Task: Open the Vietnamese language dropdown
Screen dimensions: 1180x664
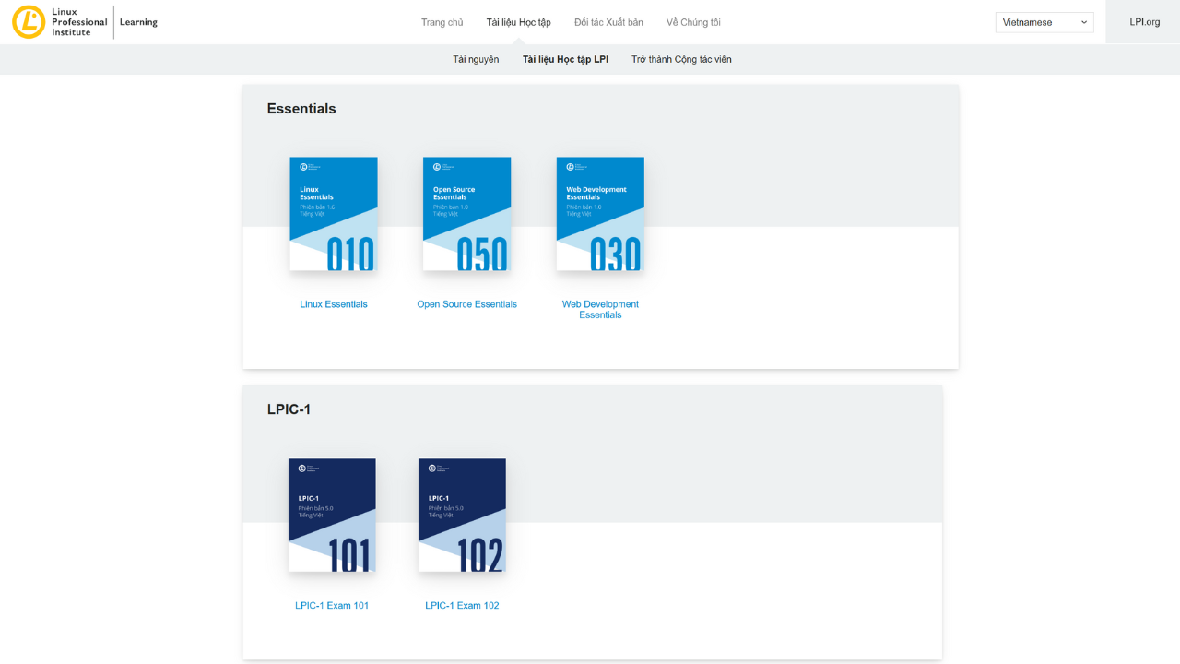Action: pos(1044,22)
